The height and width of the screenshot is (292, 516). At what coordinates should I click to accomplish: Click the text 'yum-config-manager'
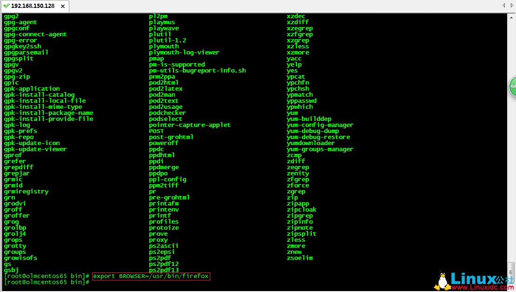(320, 125)
